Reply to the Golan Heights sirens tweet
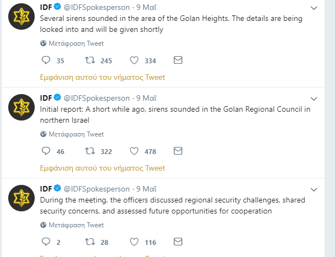The height and width of the screenshot is (257, 335). click(46, 61)
